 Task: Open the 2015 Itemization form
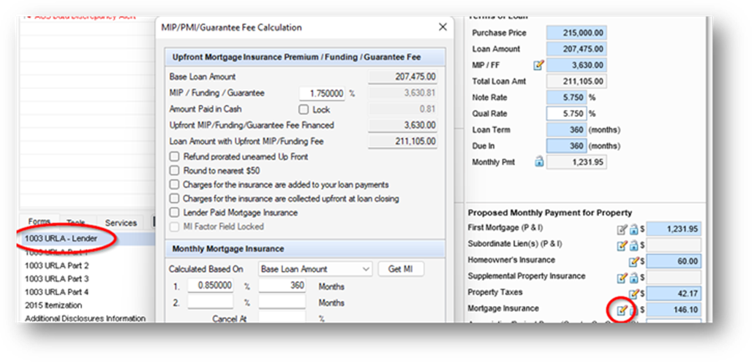[x=53, y=305]
